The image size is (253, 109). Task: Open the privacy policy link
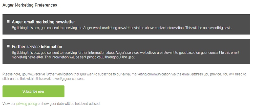point(27,104)
